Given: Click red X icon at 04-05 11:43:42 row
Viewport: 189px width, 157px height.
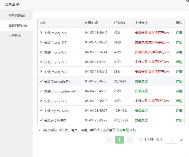Looking at the screenshot, I should (x=41, y=71).
